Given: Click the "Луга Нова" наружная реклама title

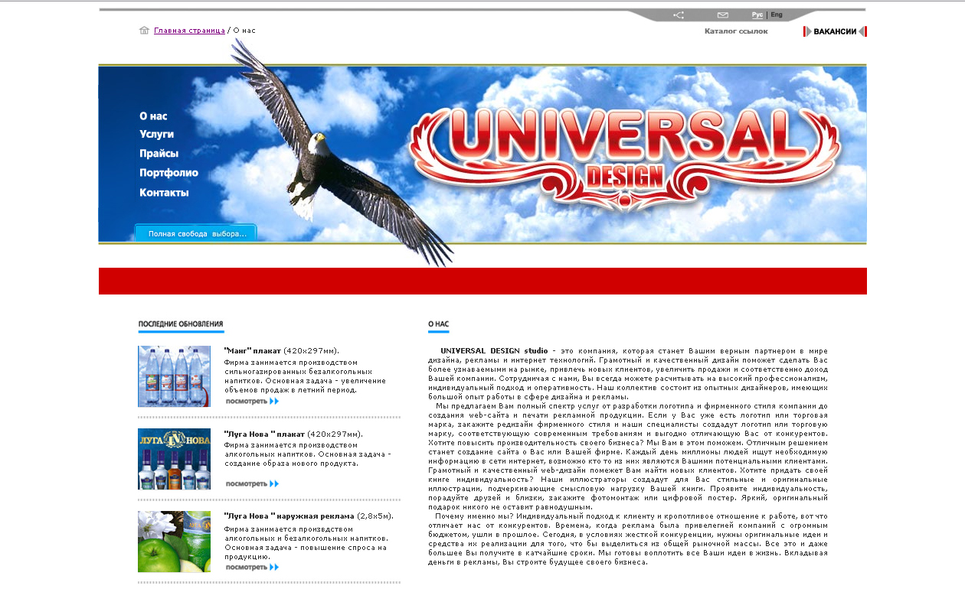Looking at the screenshot, I should (289, 516).
